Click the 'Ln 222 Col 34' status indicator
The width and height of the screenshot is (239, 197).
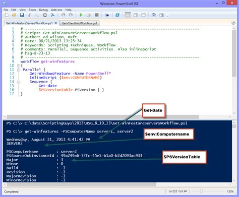click(x=177, y=191)
